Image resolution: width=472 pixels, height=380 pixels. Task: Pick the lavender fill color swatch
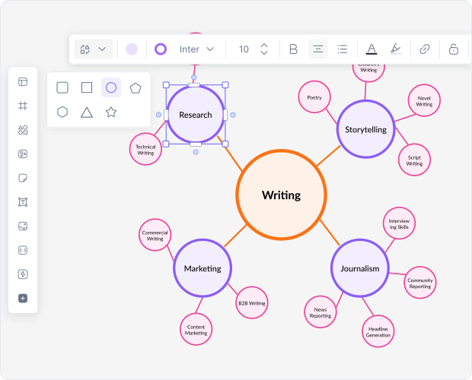click(x=132, y=49)
